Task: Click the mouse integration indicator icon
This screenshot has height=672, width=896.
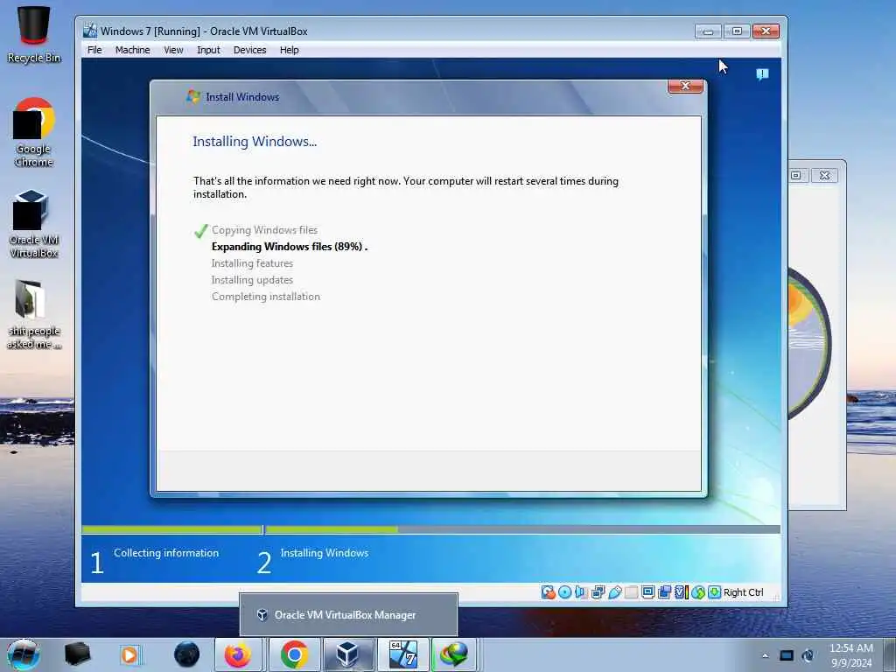Action: [697, 592]
